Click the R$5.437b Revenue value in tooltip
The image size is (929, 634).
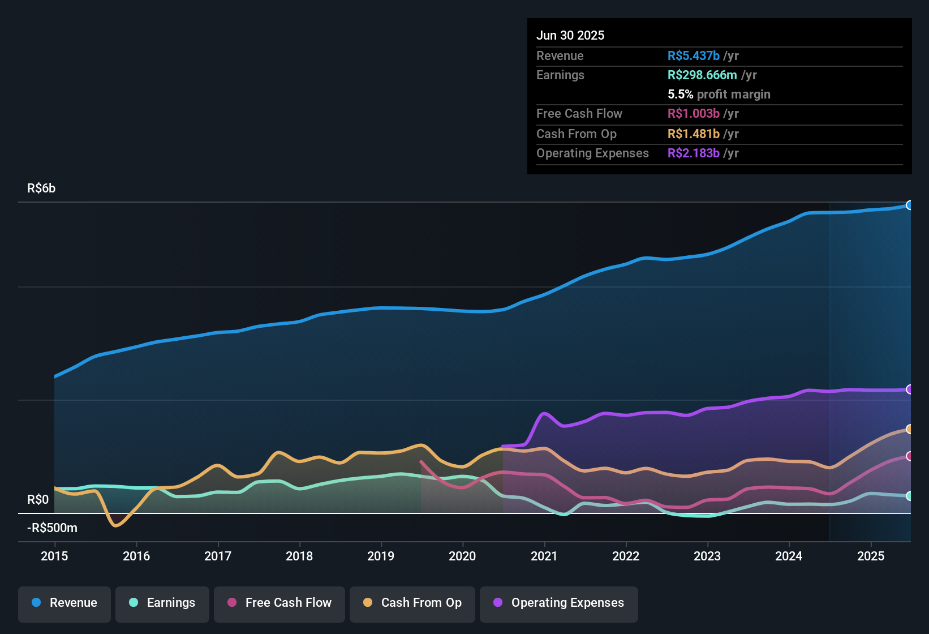[x=693, y=55]
